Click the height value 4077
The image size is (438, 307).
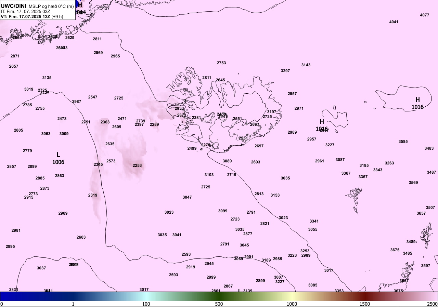[424, 15]
